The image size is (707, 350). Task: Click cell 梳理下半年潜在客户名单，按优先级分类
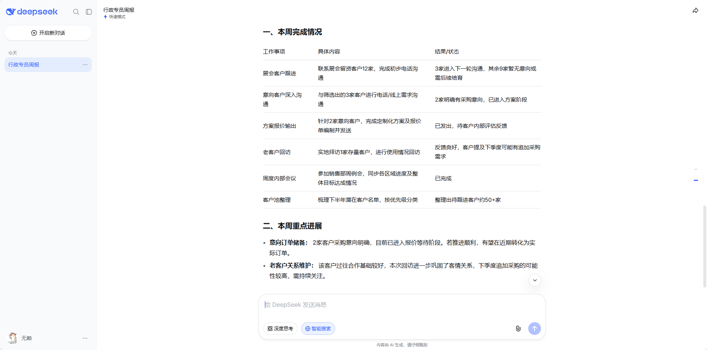[x=368, y=200]
